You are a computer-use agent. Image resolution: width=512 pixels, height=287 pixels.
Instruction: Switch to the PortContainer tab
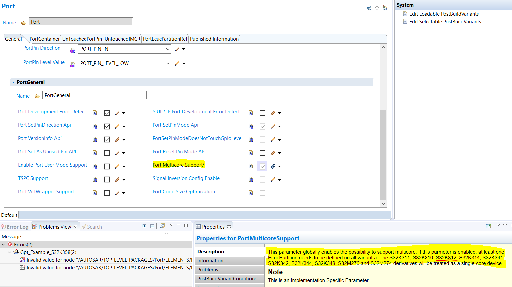pos(44,39)
